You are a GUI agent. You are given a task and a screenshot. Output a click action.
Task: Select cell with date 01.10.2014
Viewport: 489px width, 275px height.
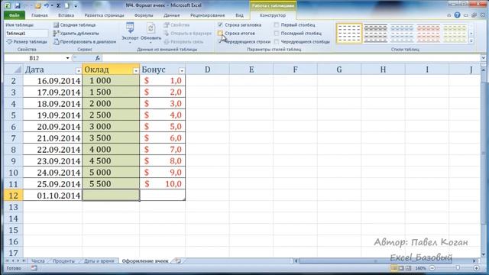[x=53, y=196]
